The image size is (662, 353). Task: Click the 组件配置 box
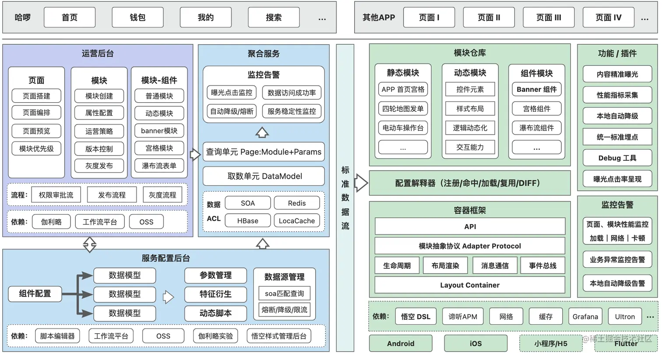click(35, 294)
